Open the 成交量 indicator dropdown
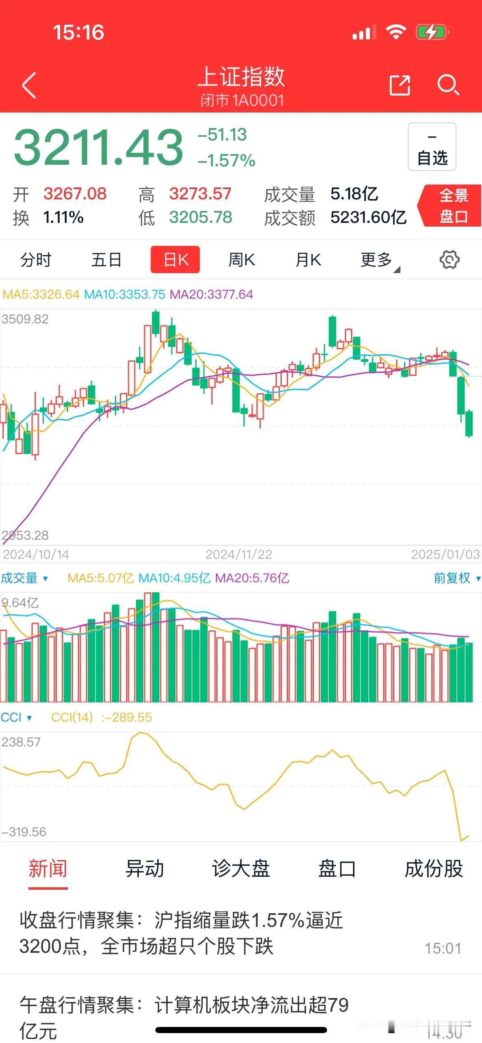 [24, 578]
